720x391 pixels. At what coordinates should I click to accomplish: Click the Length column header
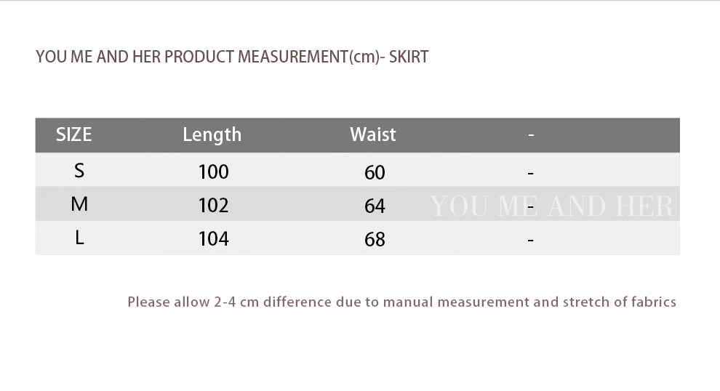point(212,134)
